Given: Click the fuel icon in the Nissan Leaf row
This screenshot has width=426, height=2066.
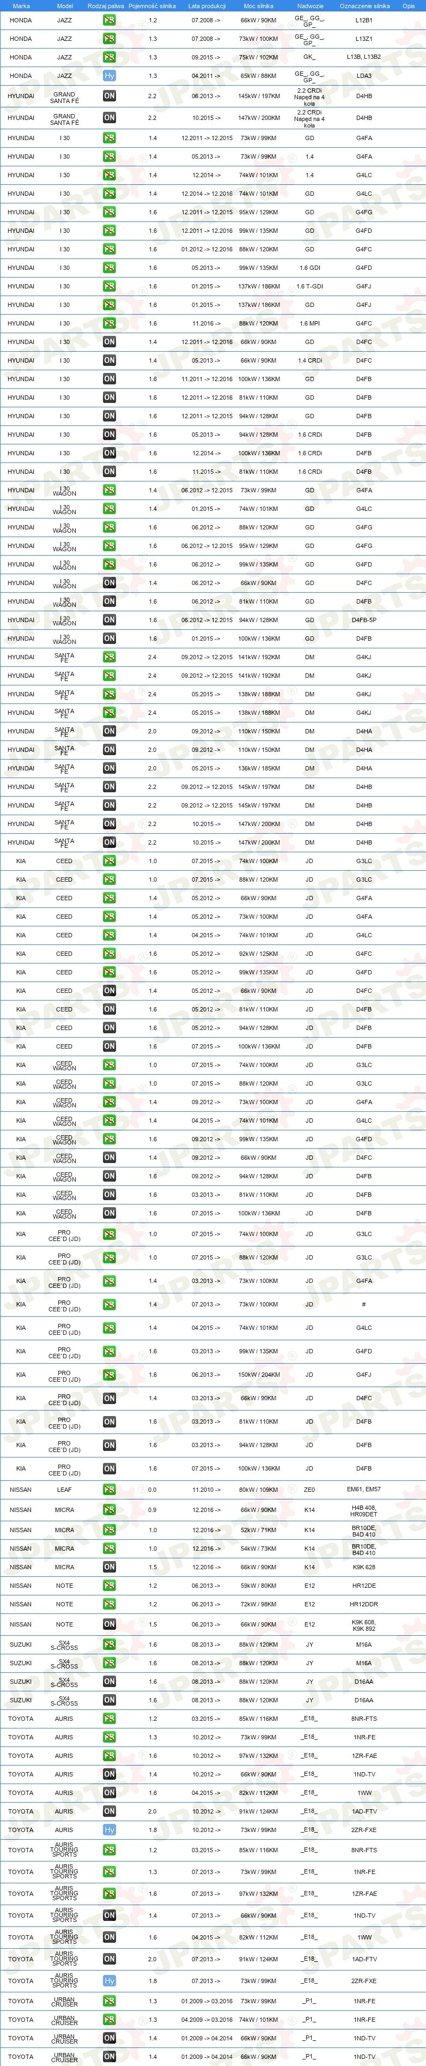Looking at the screenshot, I should click(x=109, y=1489).
